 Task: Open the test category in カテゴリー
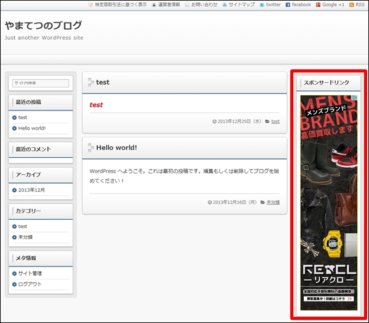[23, 227]
